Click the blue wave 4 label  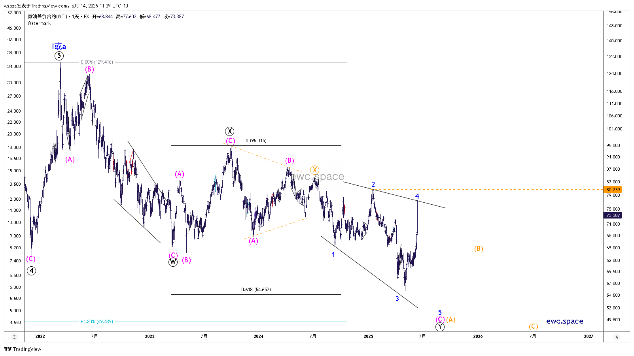coord(417,196)
